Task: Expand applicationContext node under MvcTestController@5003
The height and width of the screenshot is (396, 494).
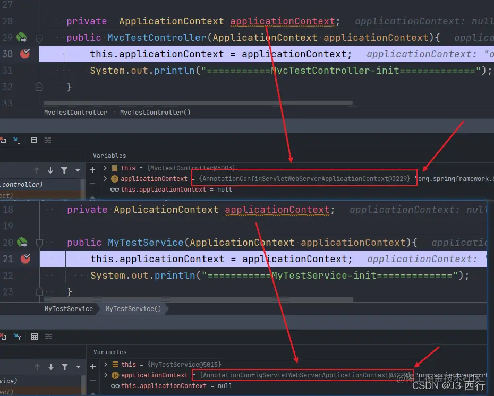Action: pyautogui.click(x=105, y=178)
